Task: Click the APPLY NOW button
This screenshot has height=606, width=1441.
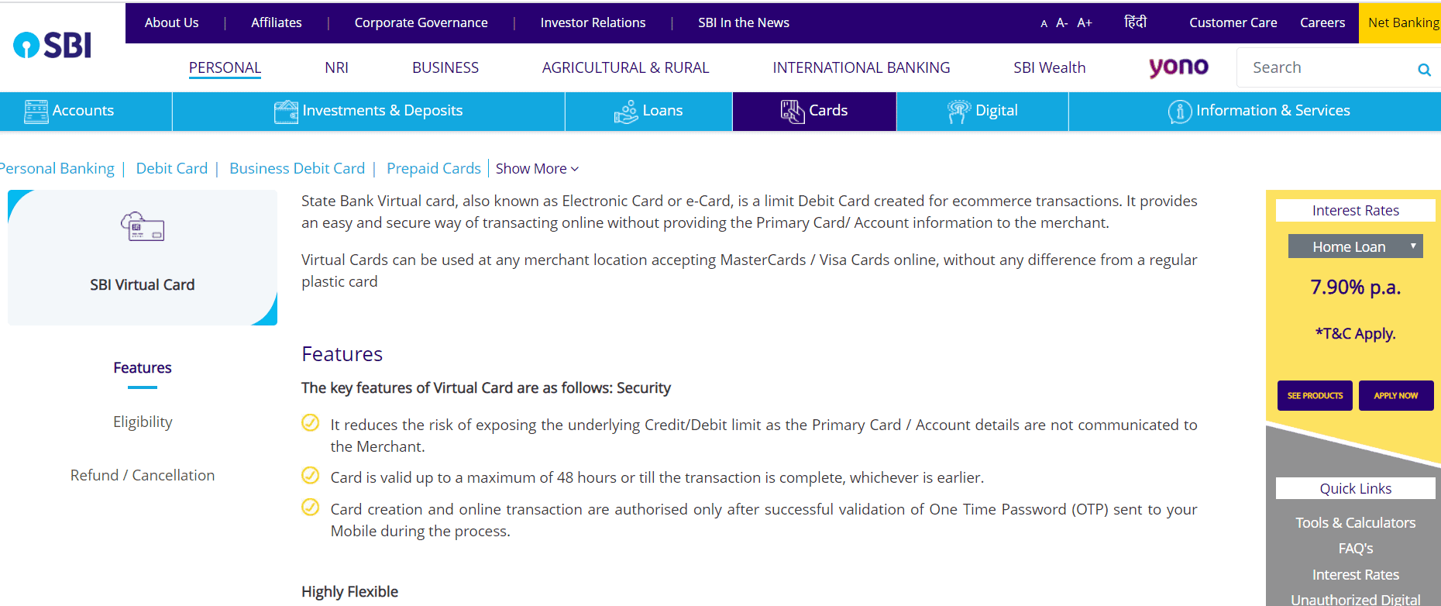Action: click(x=1395, y=395)
